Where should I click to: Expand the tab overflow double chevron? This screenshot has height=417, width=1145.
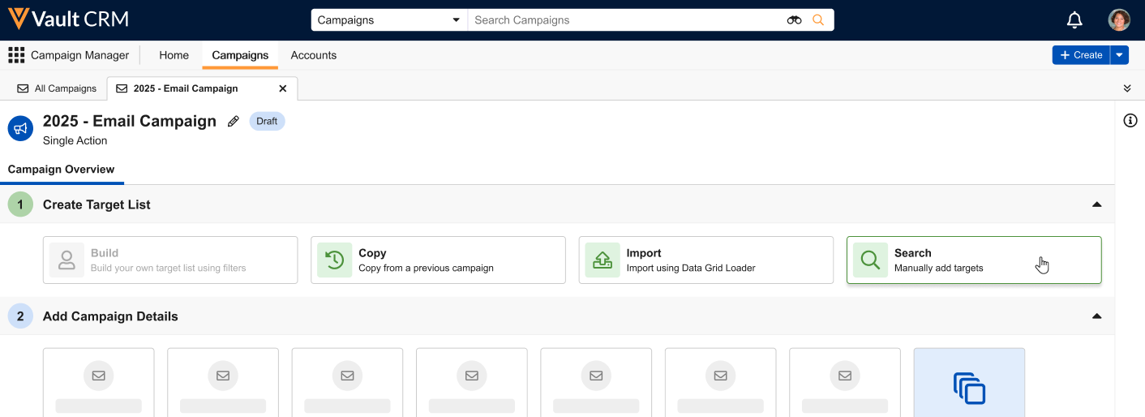click(1126, 88)
